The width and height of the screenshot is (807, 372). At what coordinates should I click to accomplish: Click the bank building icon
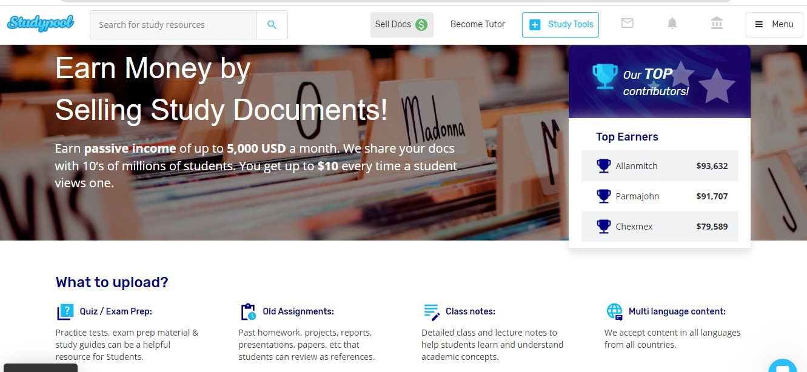click(x=717, y=23)
